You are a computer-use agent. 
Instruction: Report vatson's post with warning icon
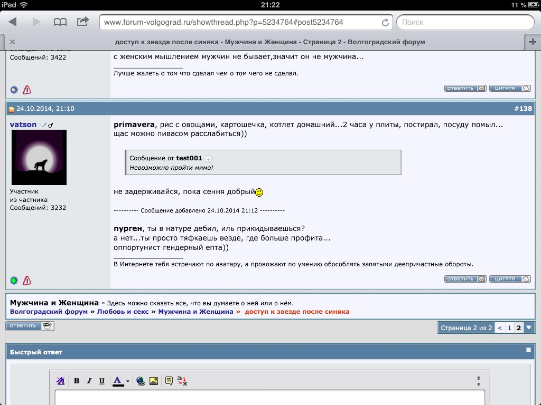click(x=27, y=281)
